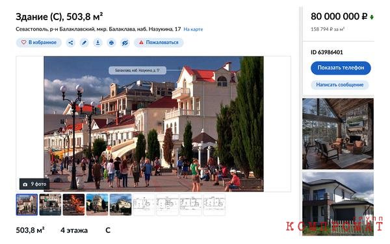Image resolution: width=390 pixels, height=244 pixels.
Task: Click the print icon
Action: click(111, 42)
